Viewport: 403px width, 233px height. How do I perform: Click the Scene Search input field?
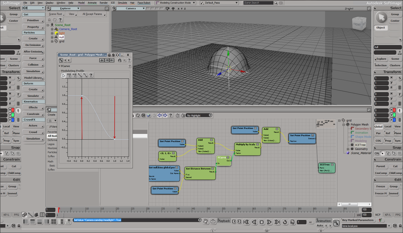[x=258, y=3]
